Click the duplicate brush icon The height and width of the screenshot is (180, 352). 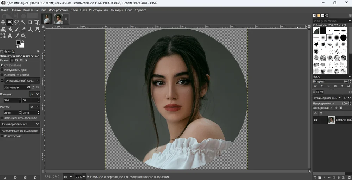coord(329,86)
